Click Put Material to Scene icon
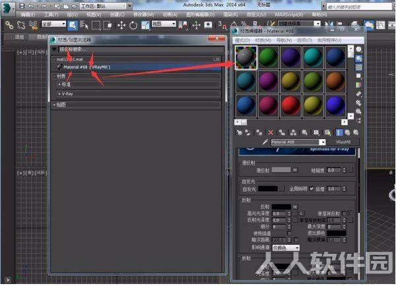 (247, 132)
